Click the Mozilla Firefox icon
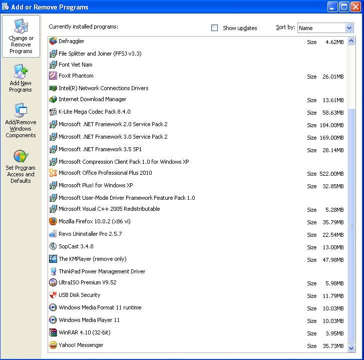 (53, 221)
